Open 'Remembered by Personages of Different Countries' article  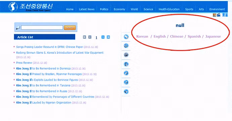(55, 97)
